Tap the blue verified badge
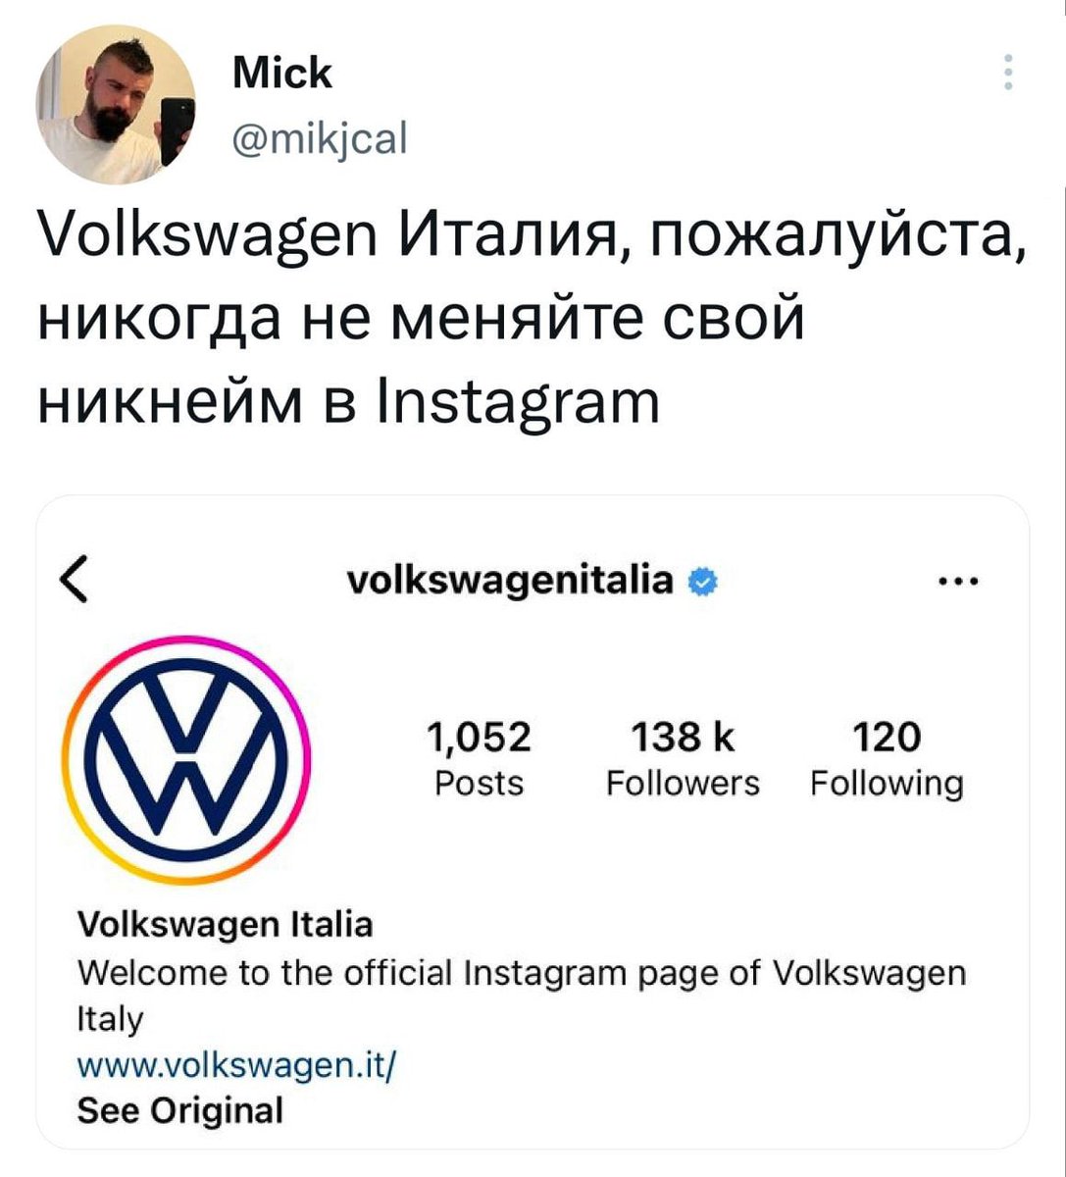Image resolution: width=1066 pixels, height=1177 pixels. point(702,582)
